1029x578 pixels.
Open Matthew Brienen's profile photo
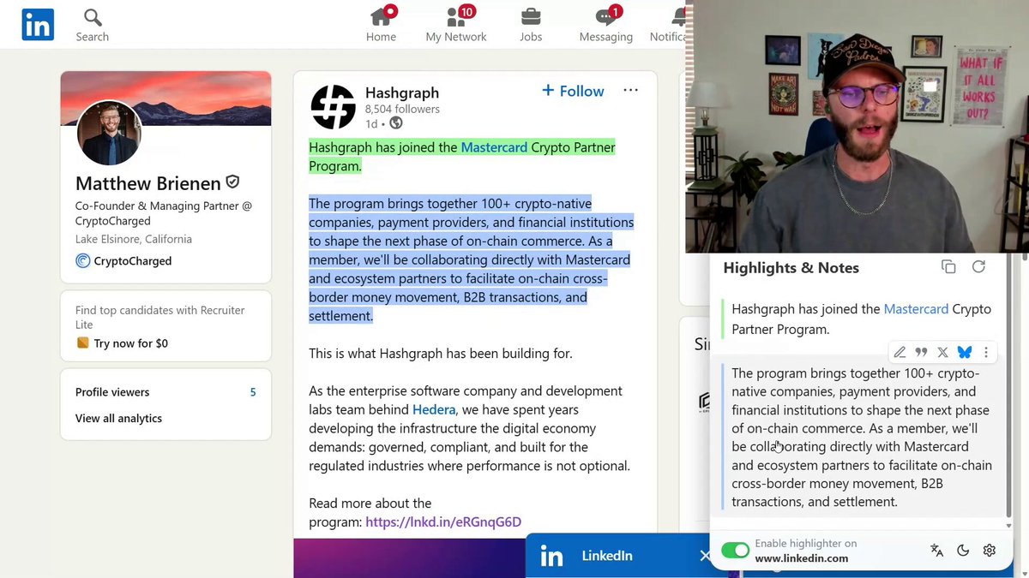tap(109, 134)
